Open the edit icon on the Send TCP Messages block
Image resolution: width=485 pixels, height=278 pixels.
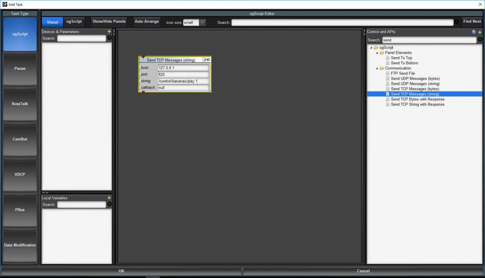[204, 60]
